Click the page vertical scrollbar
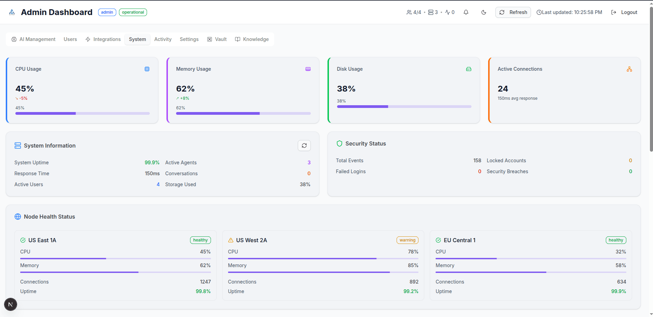 (x=651, y=79)
